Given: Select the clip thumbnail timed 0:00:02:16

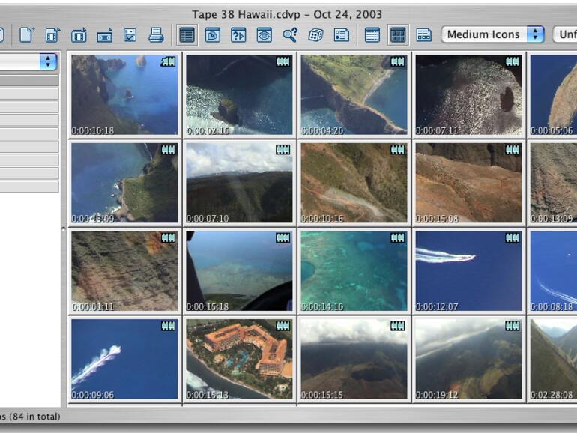Looking at the screenshot, I should [239, 95].
